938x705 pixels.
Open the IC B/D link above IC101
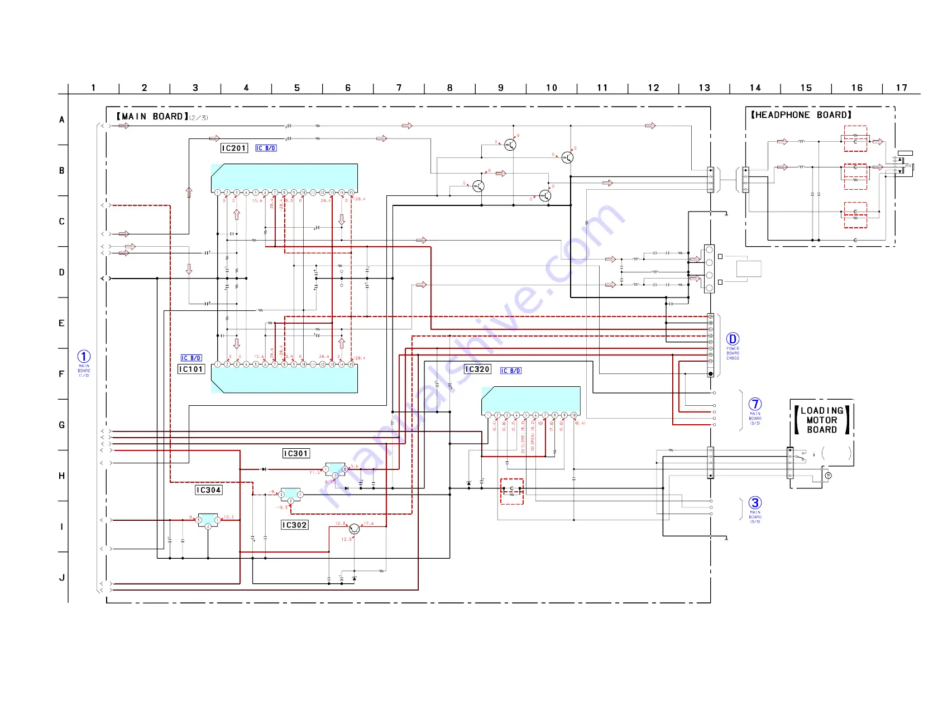191,358
